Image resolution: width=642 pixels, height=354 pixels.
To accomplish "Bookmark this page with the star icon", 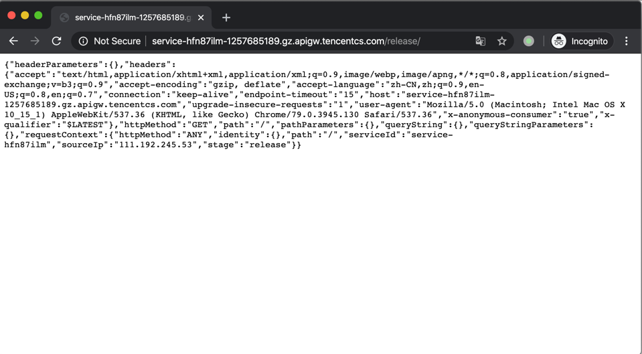I will click(501, 41).
